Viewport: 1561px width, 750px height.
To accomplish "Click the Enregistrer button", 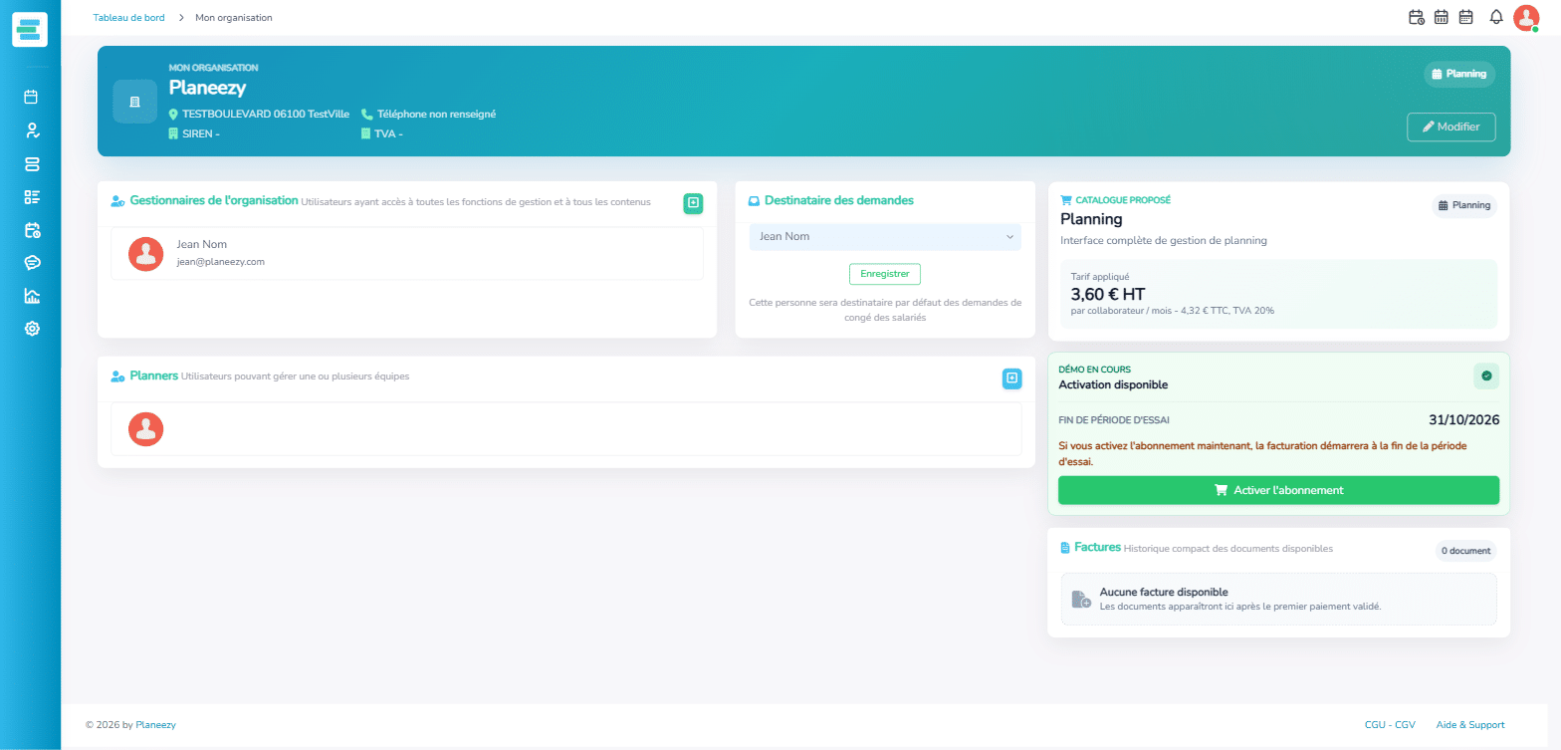I will [885, 273].
